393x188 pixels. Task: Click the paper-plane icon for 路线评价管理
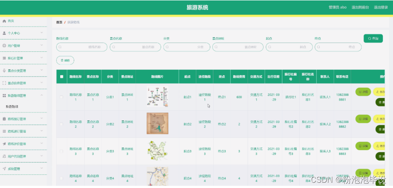coord(4,144)
